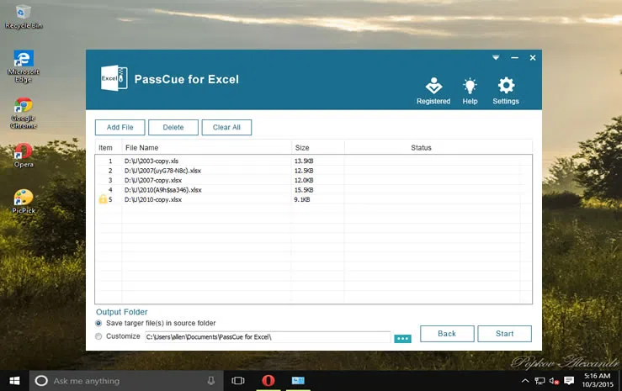The height and width of the screenshot is (391, 622).
Task: Open the network icon in system tray
Action: pyautogui.click(x=540, y=381)
